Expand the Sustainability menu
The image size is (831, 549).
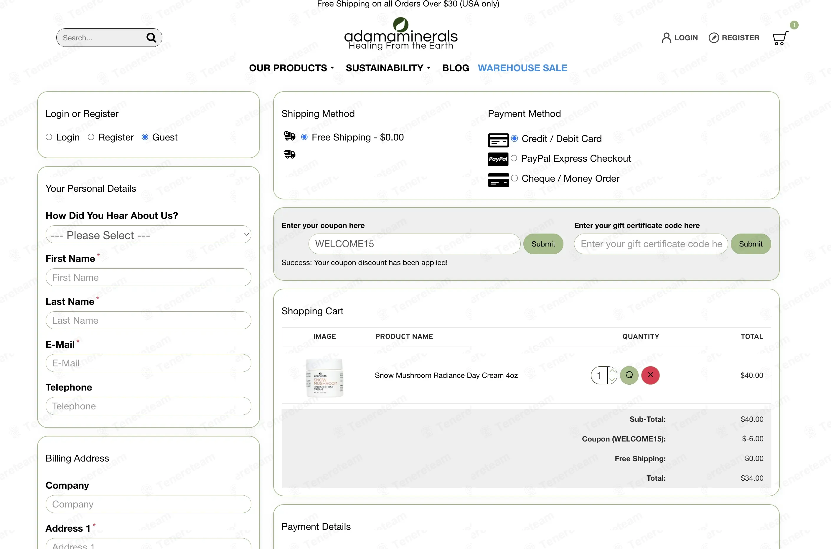tap(388, 67)
